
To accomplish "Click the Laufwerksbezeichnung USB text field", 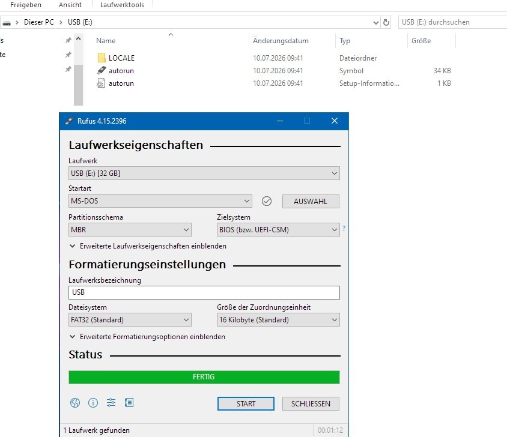I will (204, 292).
